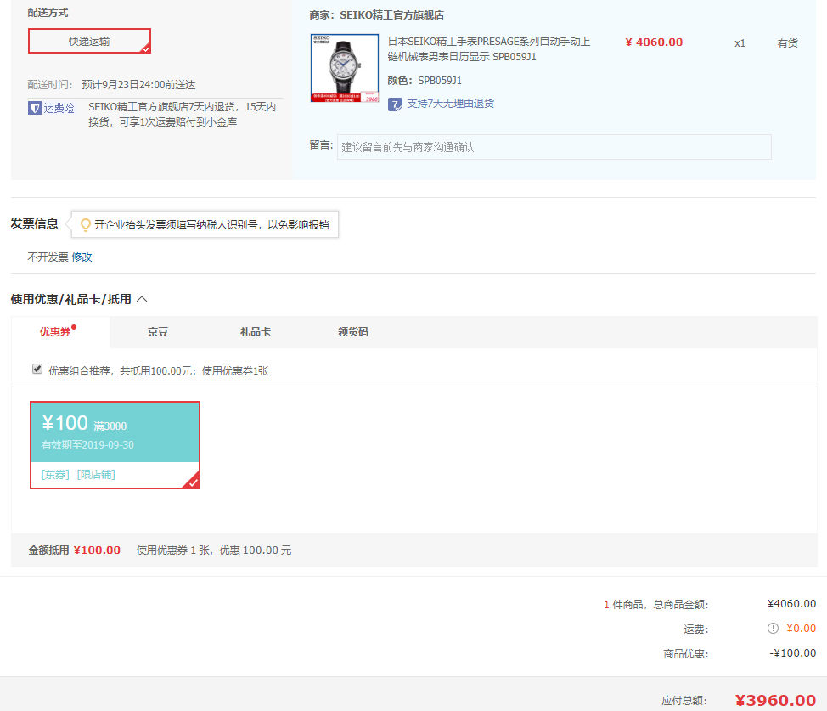This screenshot has height=711, width=827.
Task: Switch to the 京豆 tab
Action: (158, 332)
